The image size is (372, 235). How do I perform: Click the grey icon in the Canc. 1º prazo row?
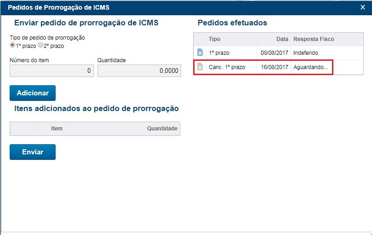[200, 67]
